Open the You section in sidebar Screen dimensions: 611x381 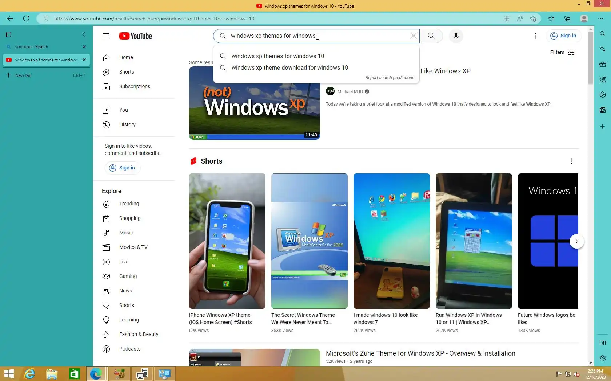[135, 110]
